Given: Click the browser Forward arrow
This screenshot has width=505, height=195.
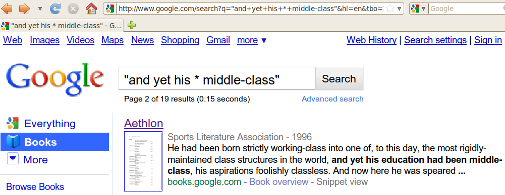Looking at the screenshot, I should click(25, 9).
